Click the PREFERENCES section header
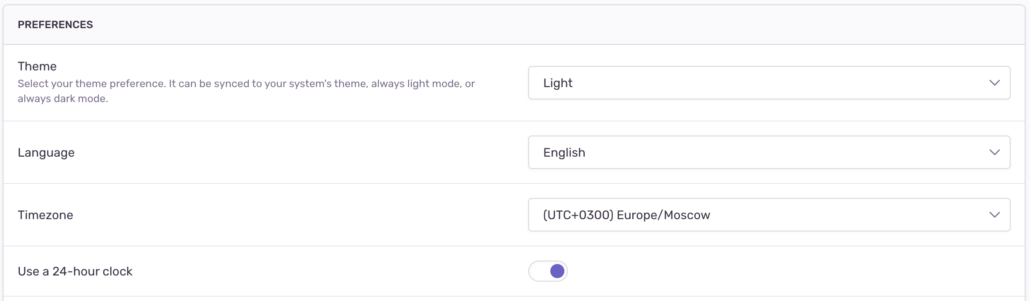Viewport: 1030px width, 301px height. coord(56,24)
